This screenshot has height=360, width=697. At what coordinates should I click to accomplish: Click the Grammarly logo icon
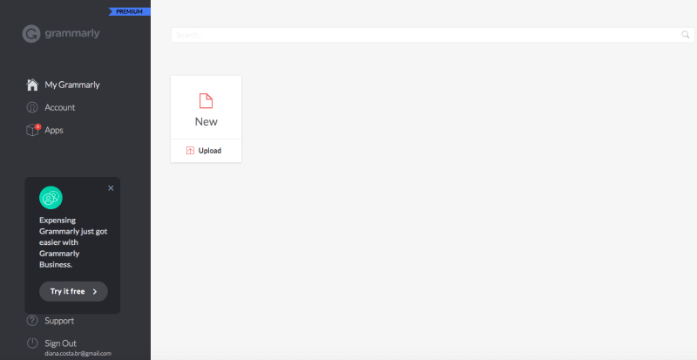coord(31,34)
